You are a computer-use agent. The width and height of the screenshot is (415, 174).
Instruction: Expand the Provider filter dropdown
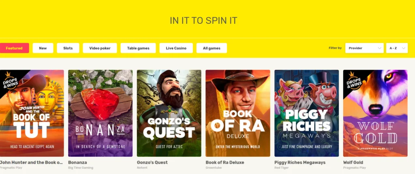364,48
